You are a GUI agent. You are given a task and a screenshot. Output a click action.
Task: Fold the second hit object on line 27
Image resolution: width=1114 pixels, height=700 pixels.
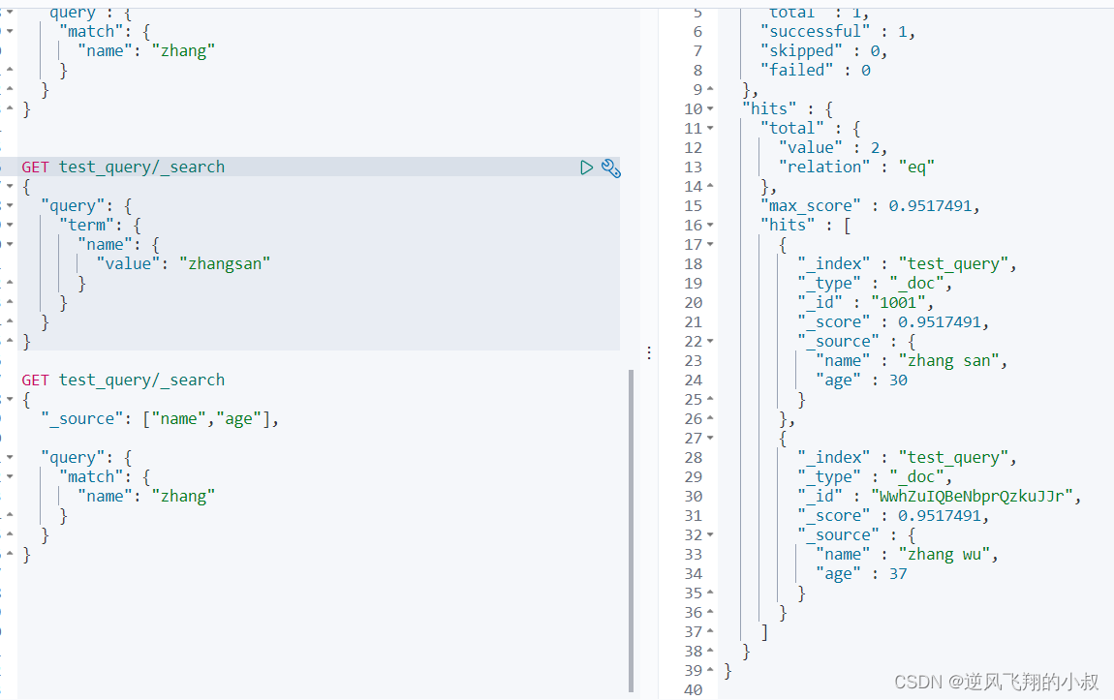[711, 439]
